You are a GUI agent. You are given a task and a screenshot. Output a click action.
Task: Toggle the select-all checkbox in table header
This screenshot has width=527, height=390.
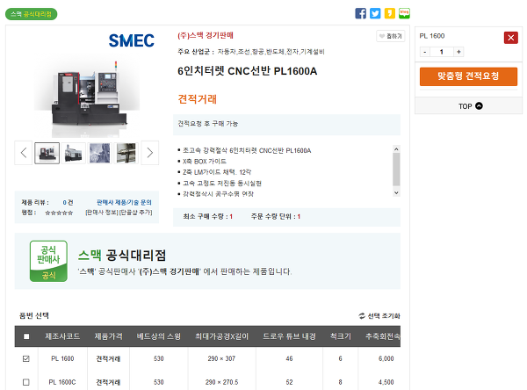click(26, 336)
